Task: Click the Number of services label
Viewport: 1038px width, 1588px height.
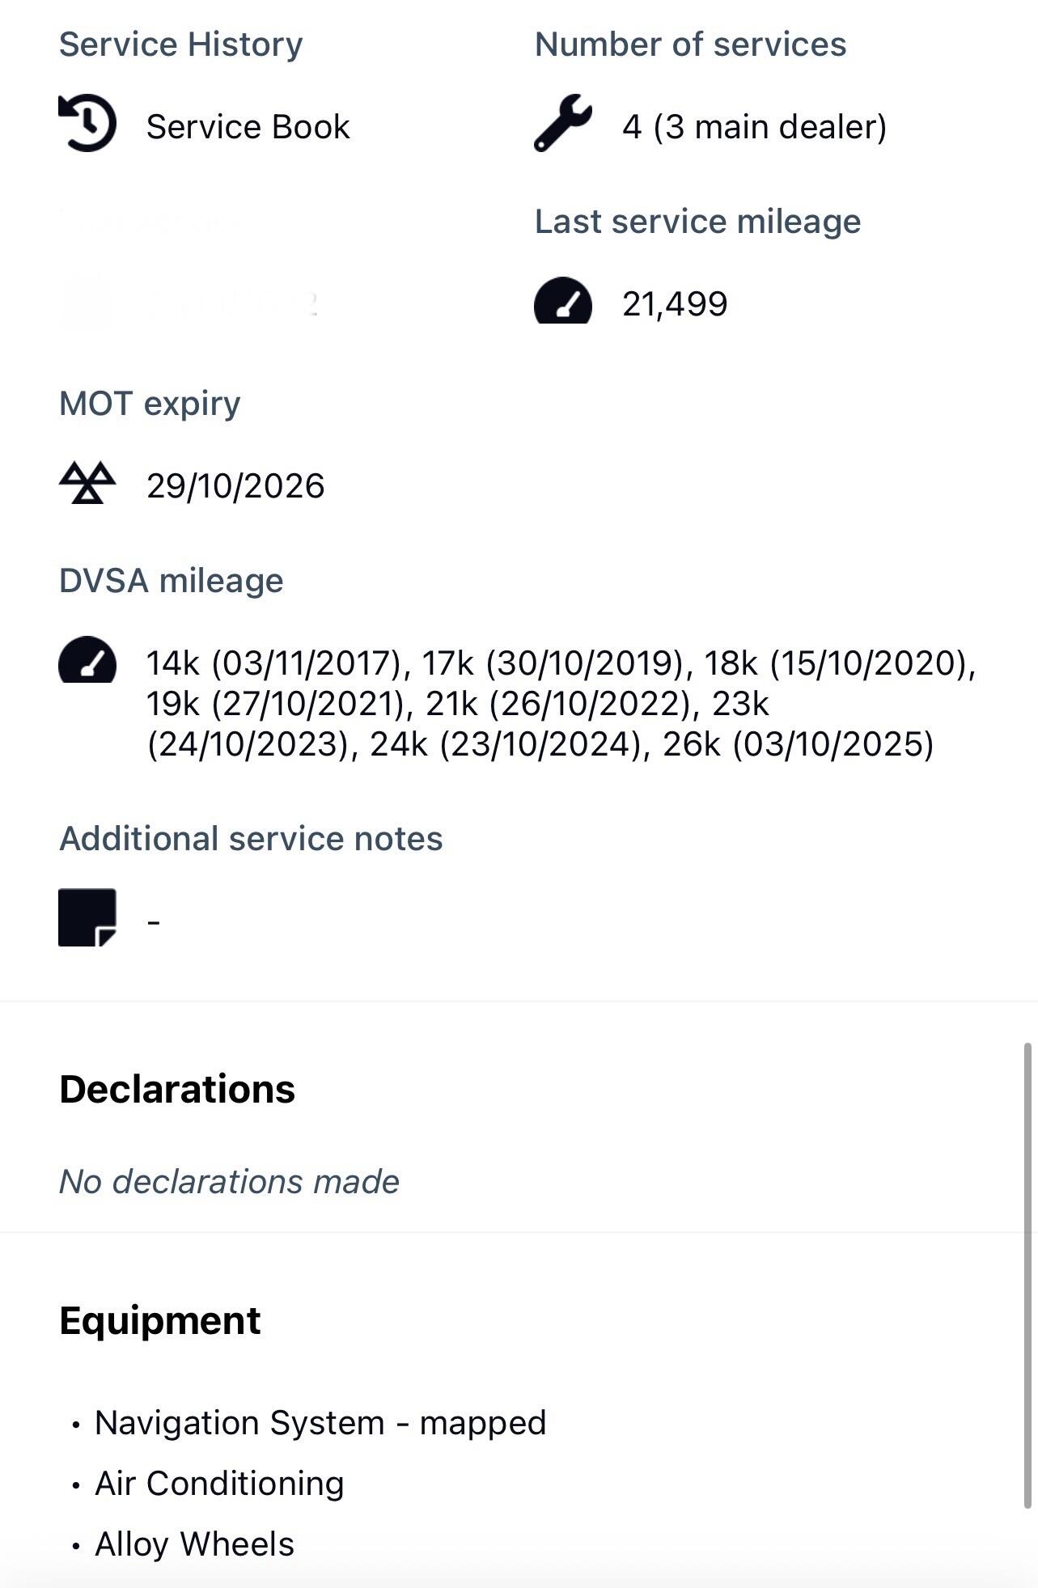Action: (690, 44)
